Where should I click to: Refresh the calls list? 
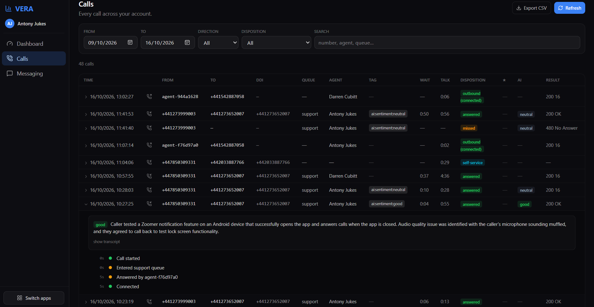(x=570, y=8)
